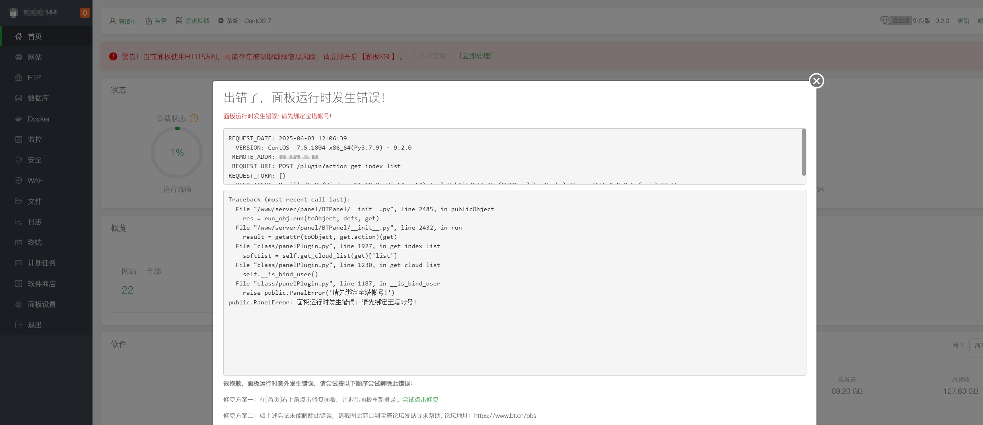This screenshot has height=425, width=983.
Task: Open 终端 terminal menu item
Action: 46,242
